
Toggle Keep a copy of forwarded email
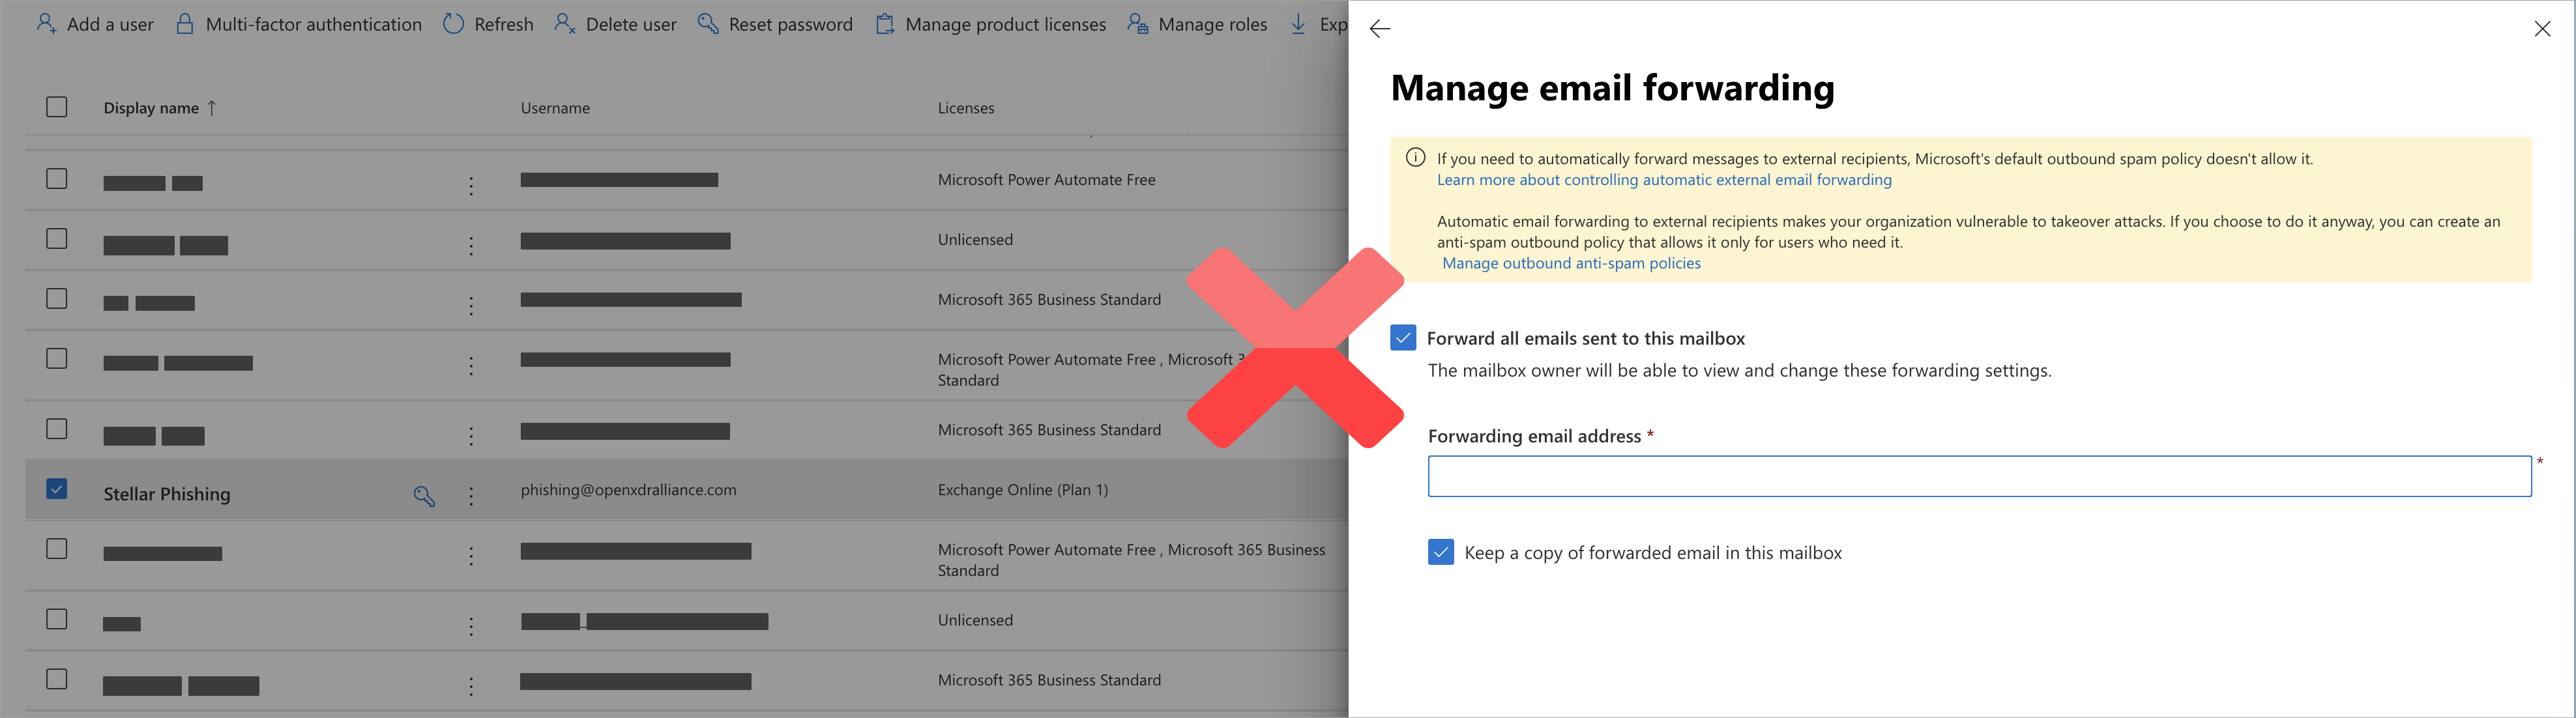coord(1441,552)
